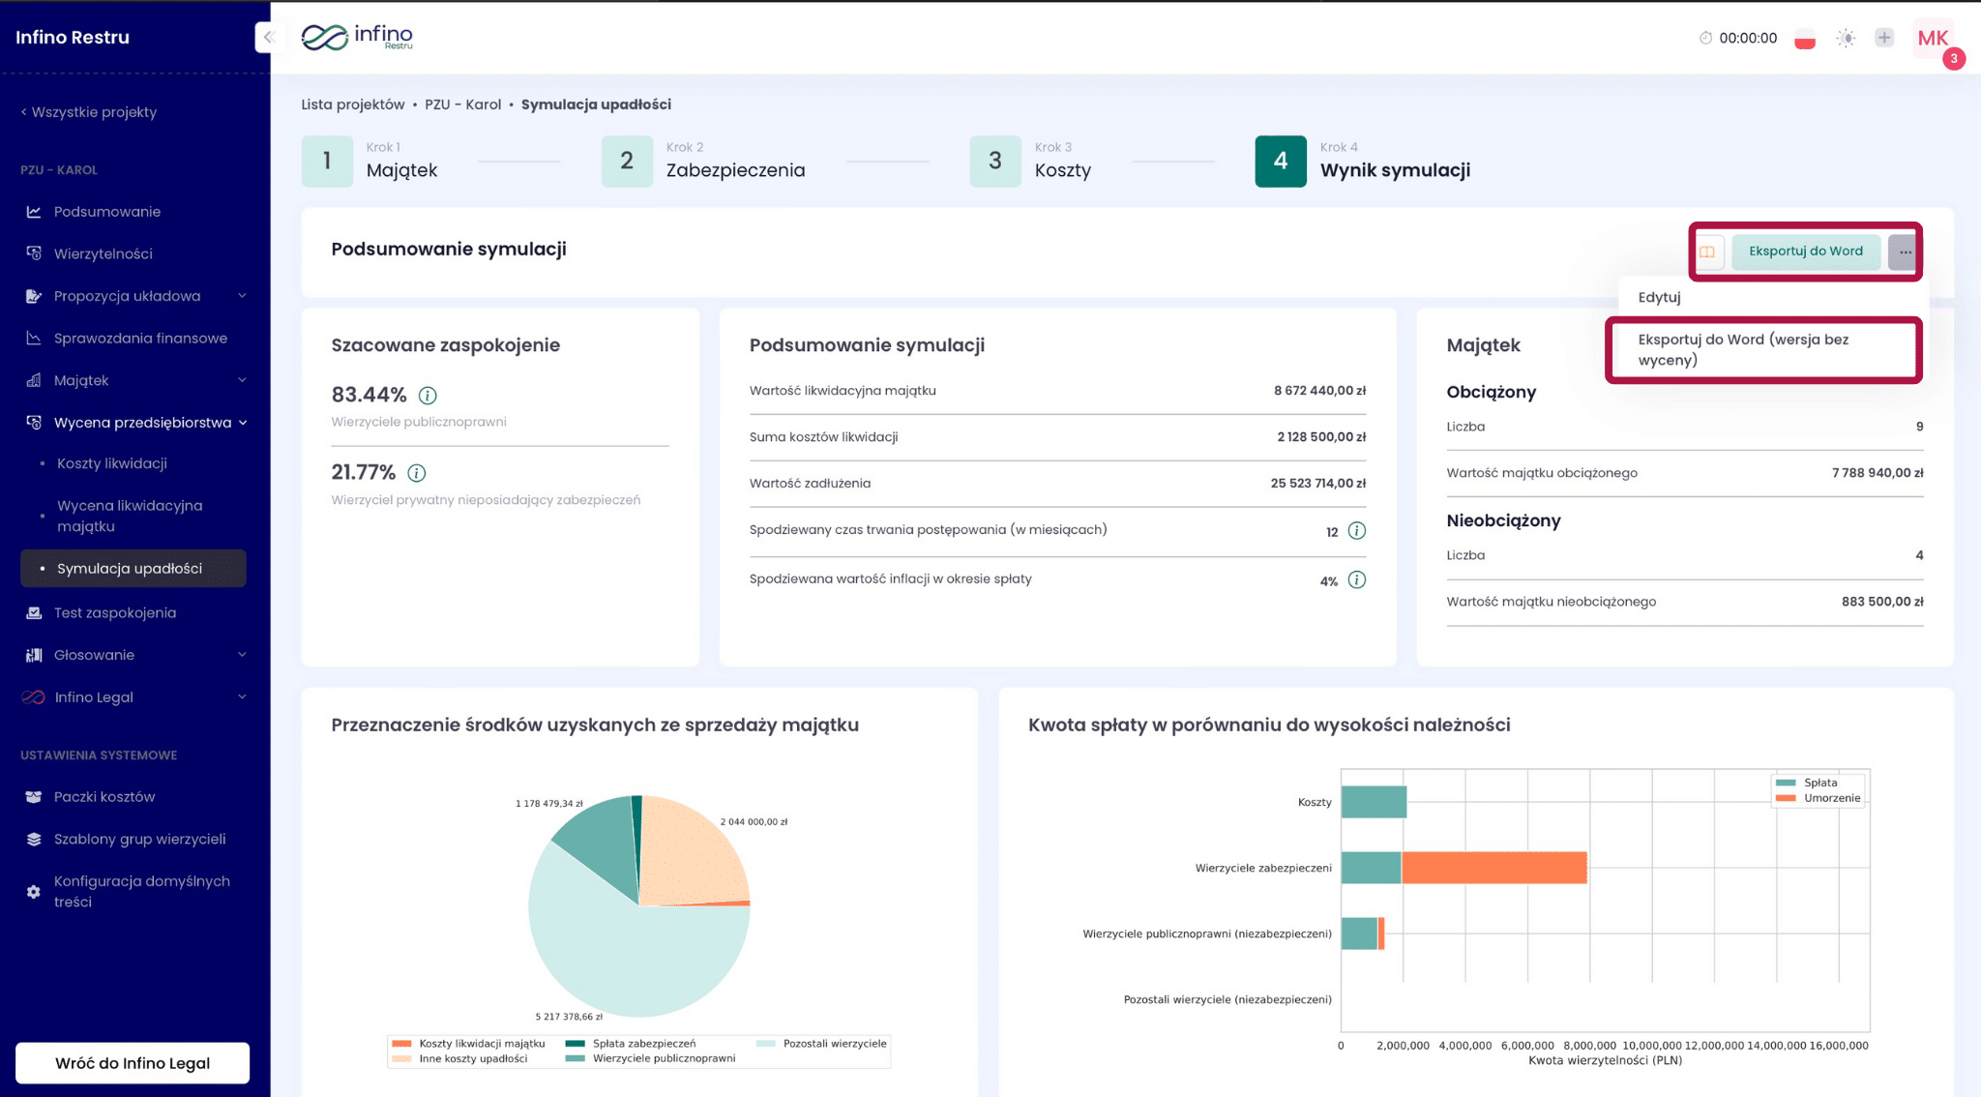1981x1097 pixels.
Task: Expand the Głosowanie sidebar submenu
Action: pyautogui.click(x=242, y=655)
